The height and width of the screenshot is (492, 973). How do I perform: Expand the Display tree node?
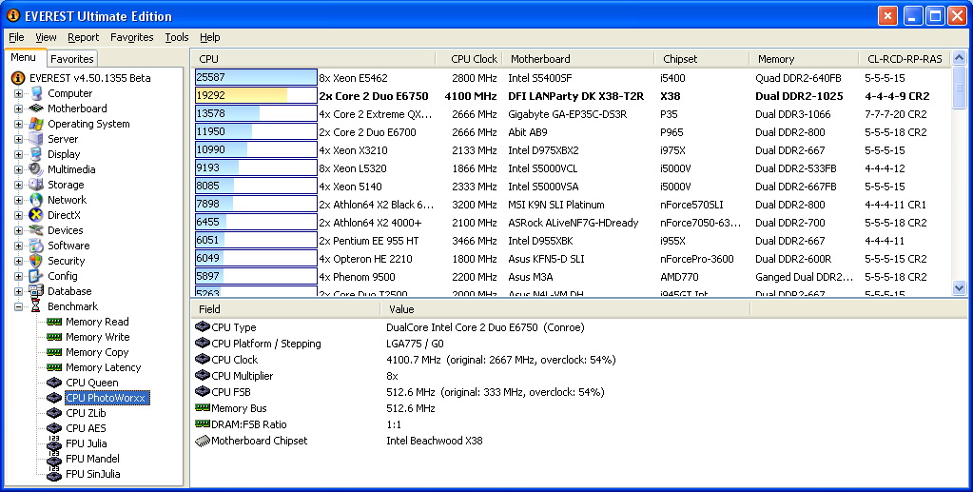[19, 154]
